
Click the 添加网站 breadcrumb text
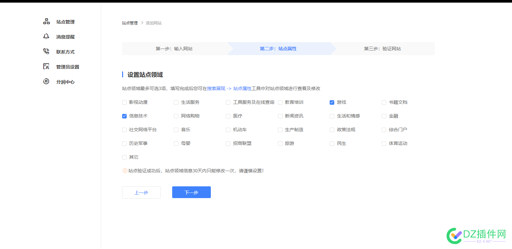[x=154, y=23]
